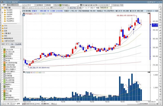Viewport: 163px width, 106px height.
Task: Click the U icon atop right tool strip
Action: coord(160,6)
